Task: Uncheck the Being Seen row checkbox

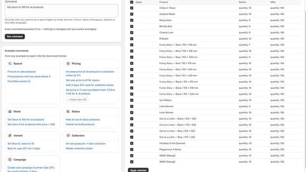Action: click(132, 20)
